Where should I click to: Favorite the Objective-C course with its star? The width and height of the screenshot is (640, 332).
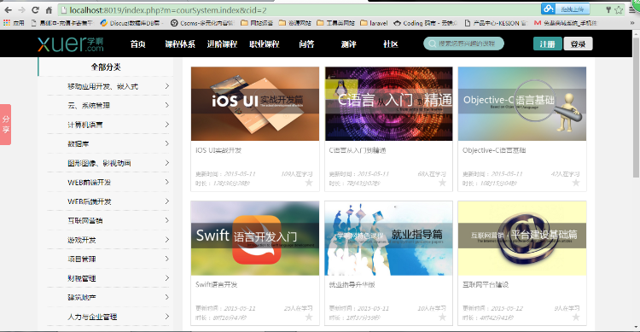(576, 183)
